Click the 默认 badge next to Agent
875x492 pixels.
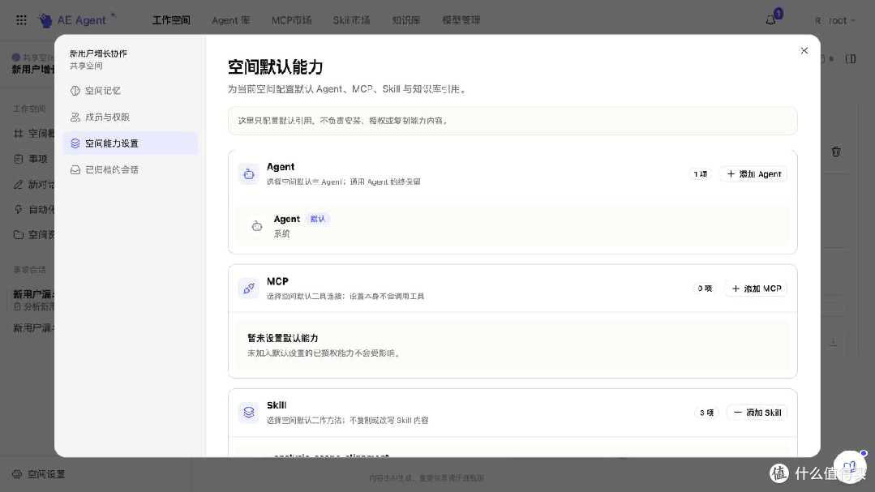[x=318, y=219]
